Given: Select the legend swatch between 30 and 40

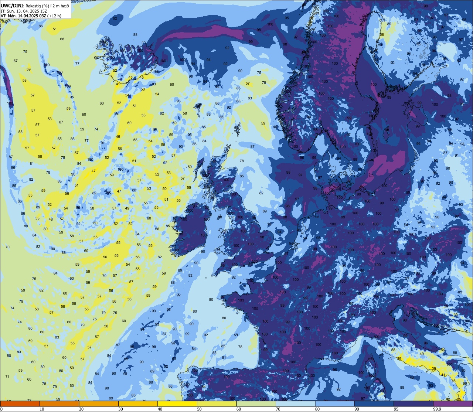Looking at the screenshot, I should click(x=138, y=404).
